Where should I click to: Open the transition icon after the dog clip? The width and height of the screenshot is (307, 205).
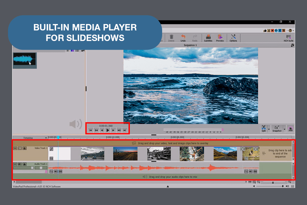pos(256,149)
